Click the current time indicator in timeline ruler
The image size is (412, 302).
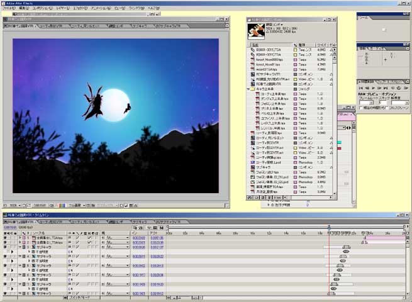329,228
